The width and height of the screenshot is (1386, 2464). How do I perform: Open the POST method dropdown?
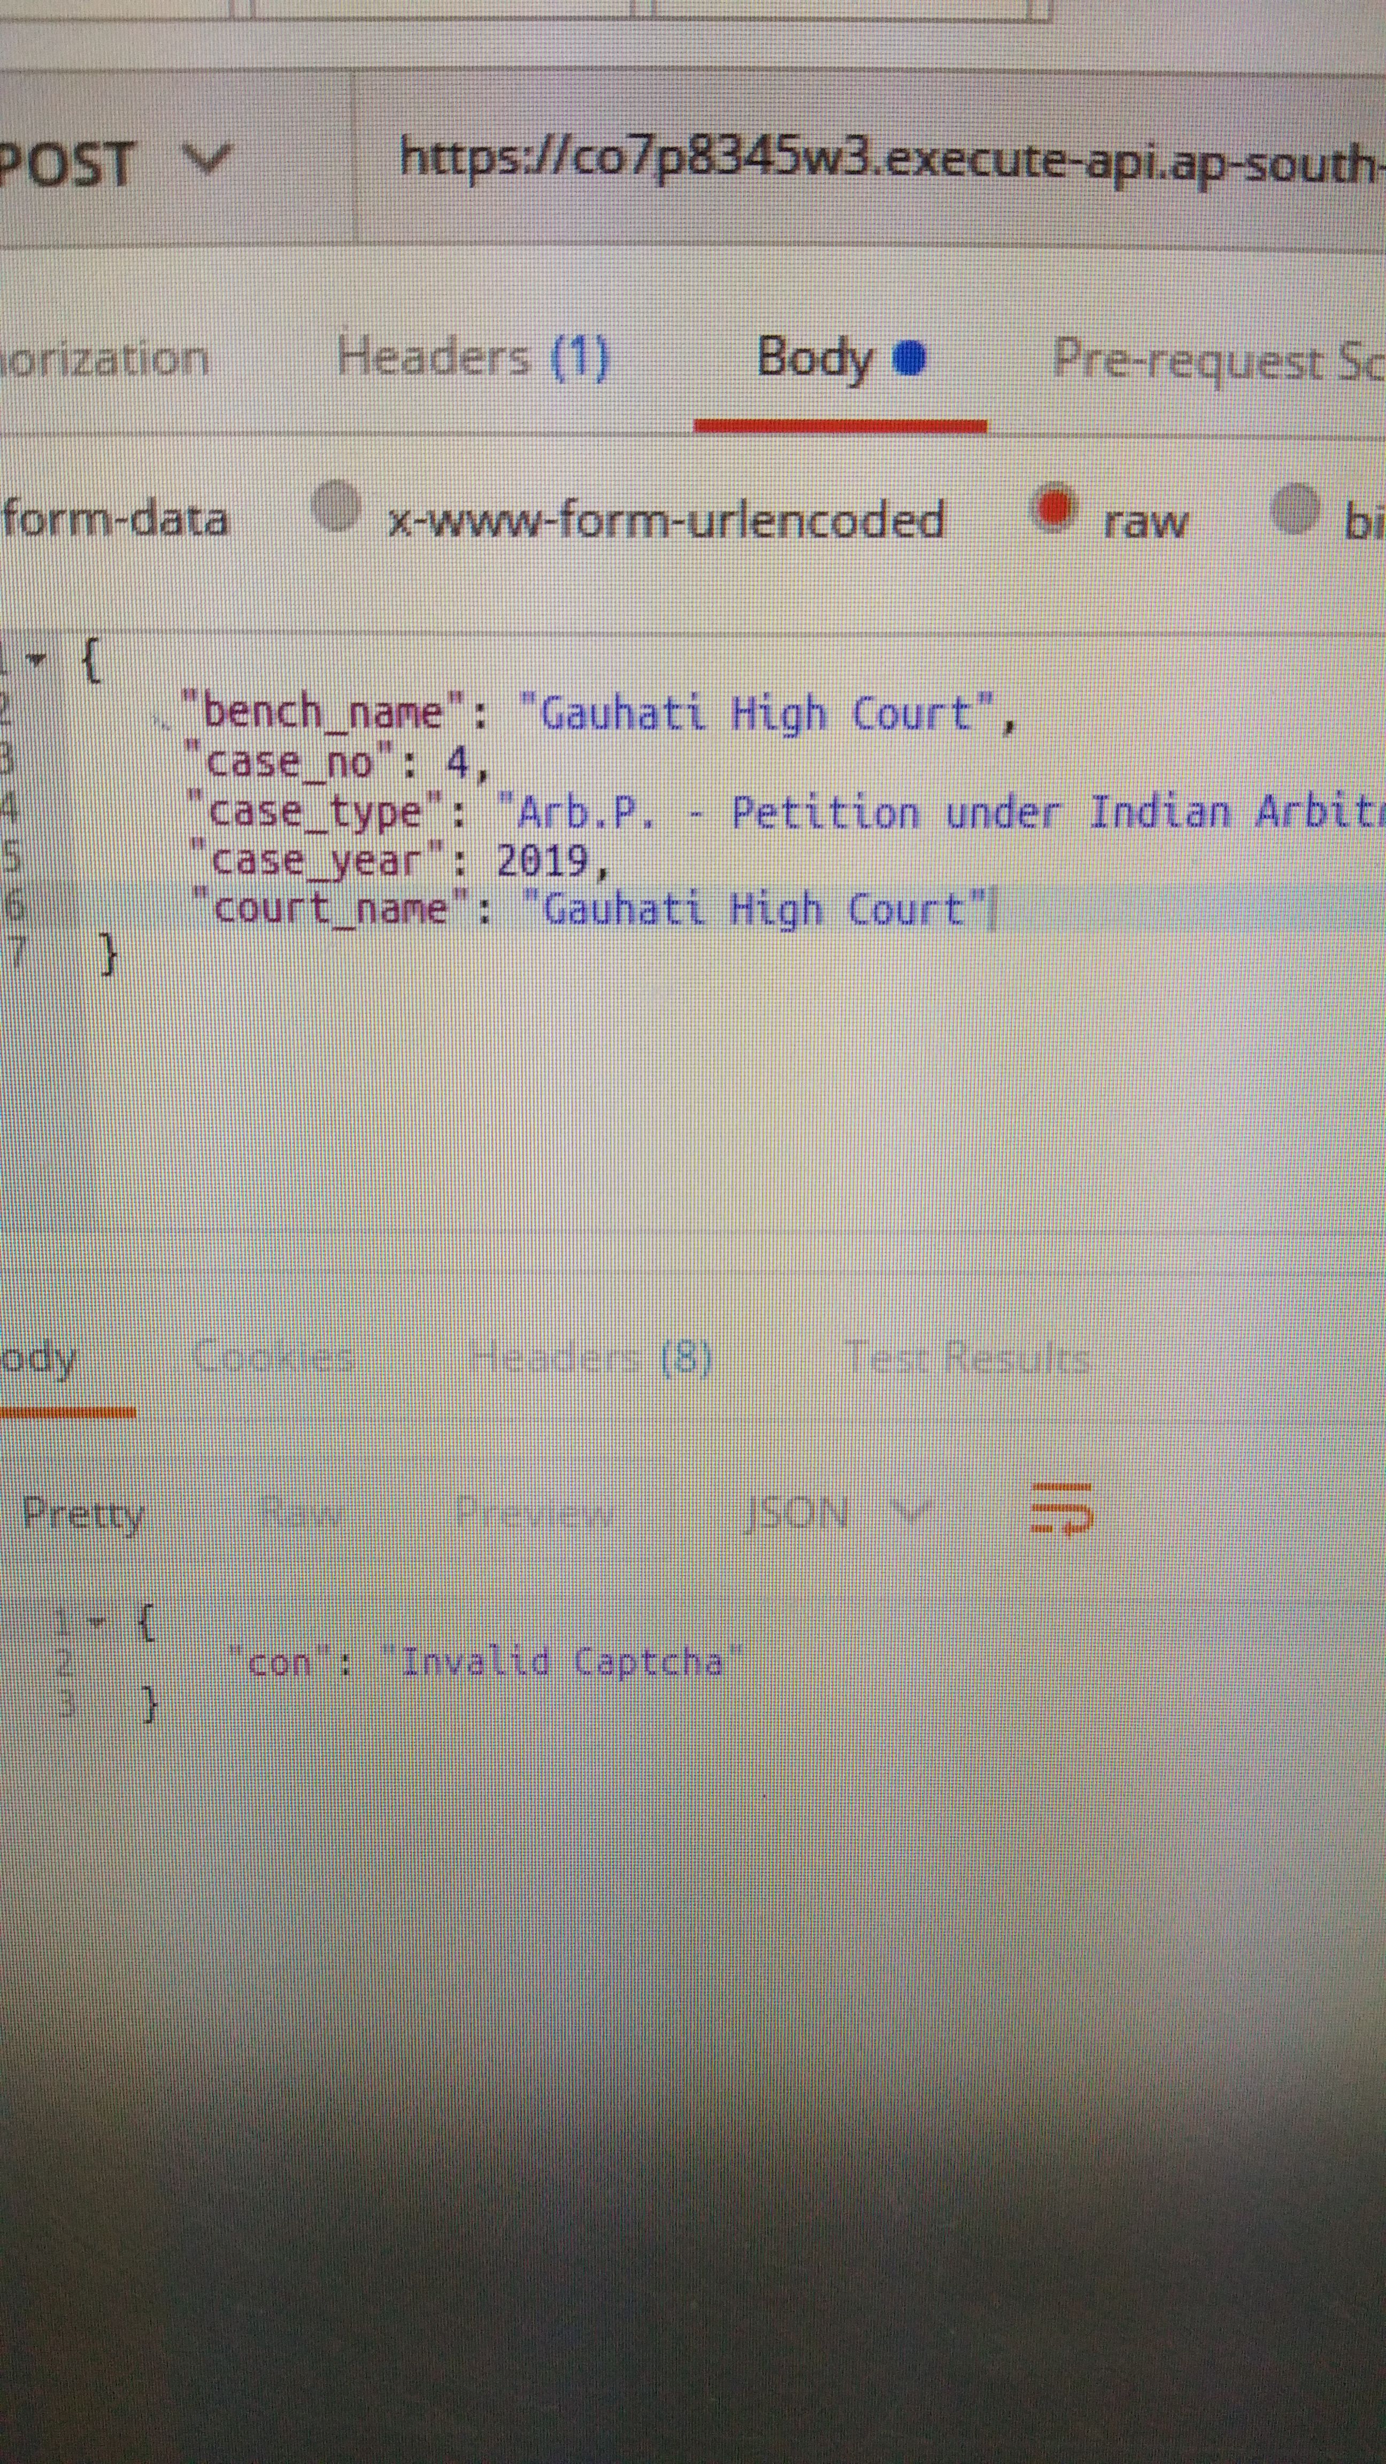coord(105,163)
